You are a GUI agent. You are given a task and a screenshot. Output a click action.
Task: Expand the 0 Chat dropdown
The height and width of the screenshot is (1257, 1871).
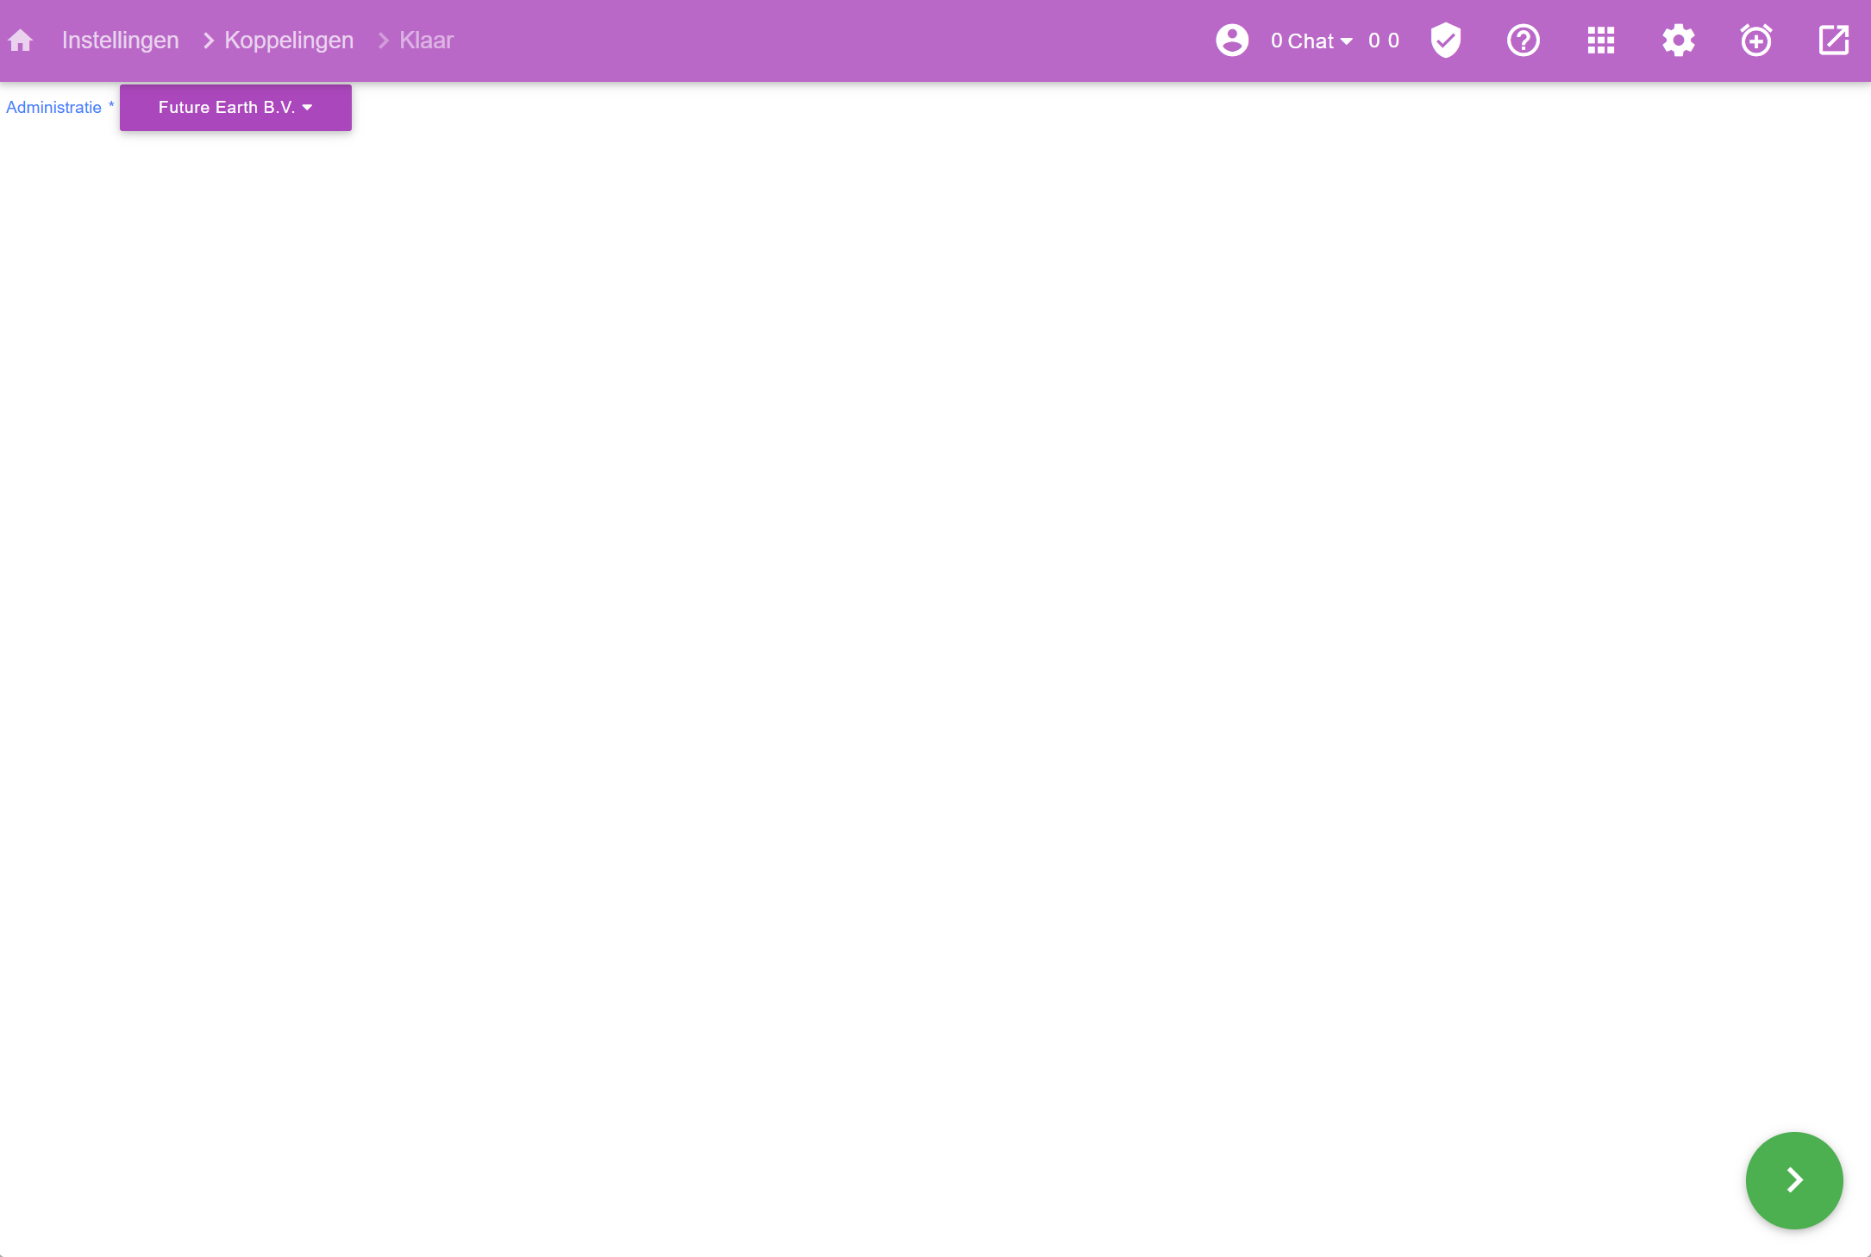(1311, 41)
